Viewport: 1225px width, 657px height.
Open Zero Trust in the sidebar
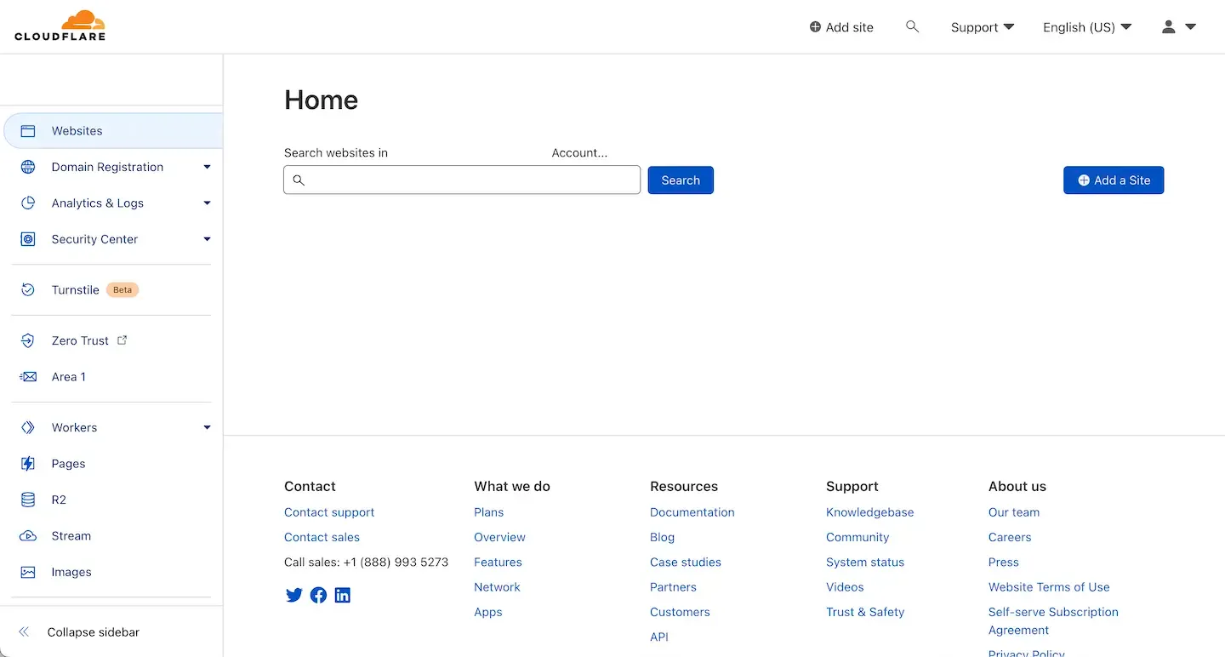point(80,340)
